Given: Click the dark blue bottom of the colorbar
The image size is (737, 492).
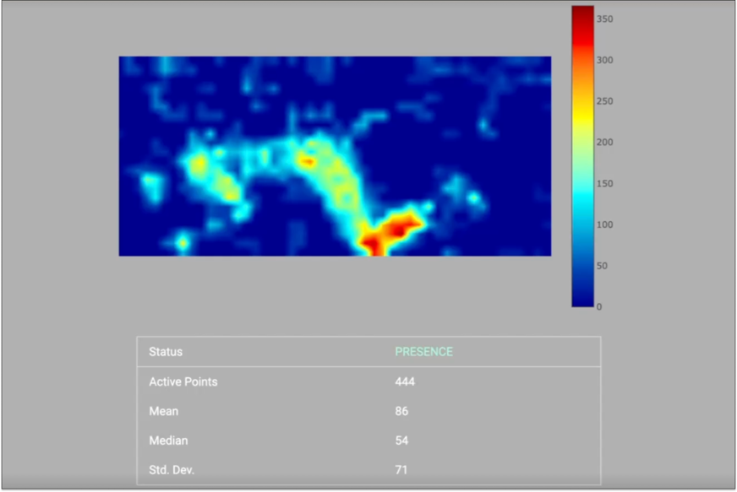Looking at the screenshot, I should point(582,299).
